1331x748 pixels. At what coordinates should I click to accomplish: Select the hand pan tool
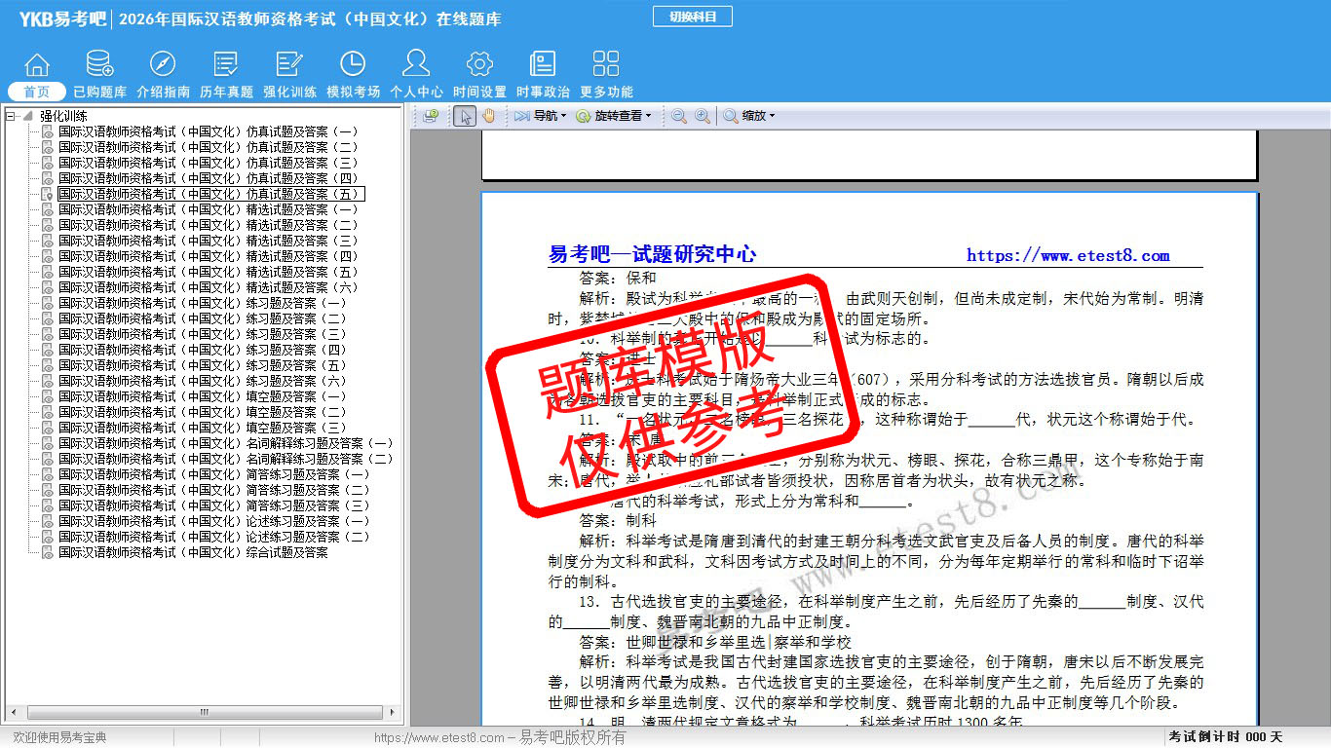(x=488, y=116)
